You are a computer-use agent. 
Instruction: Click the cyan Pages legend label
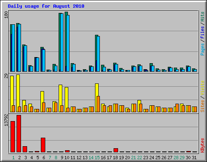pos(203,49)
